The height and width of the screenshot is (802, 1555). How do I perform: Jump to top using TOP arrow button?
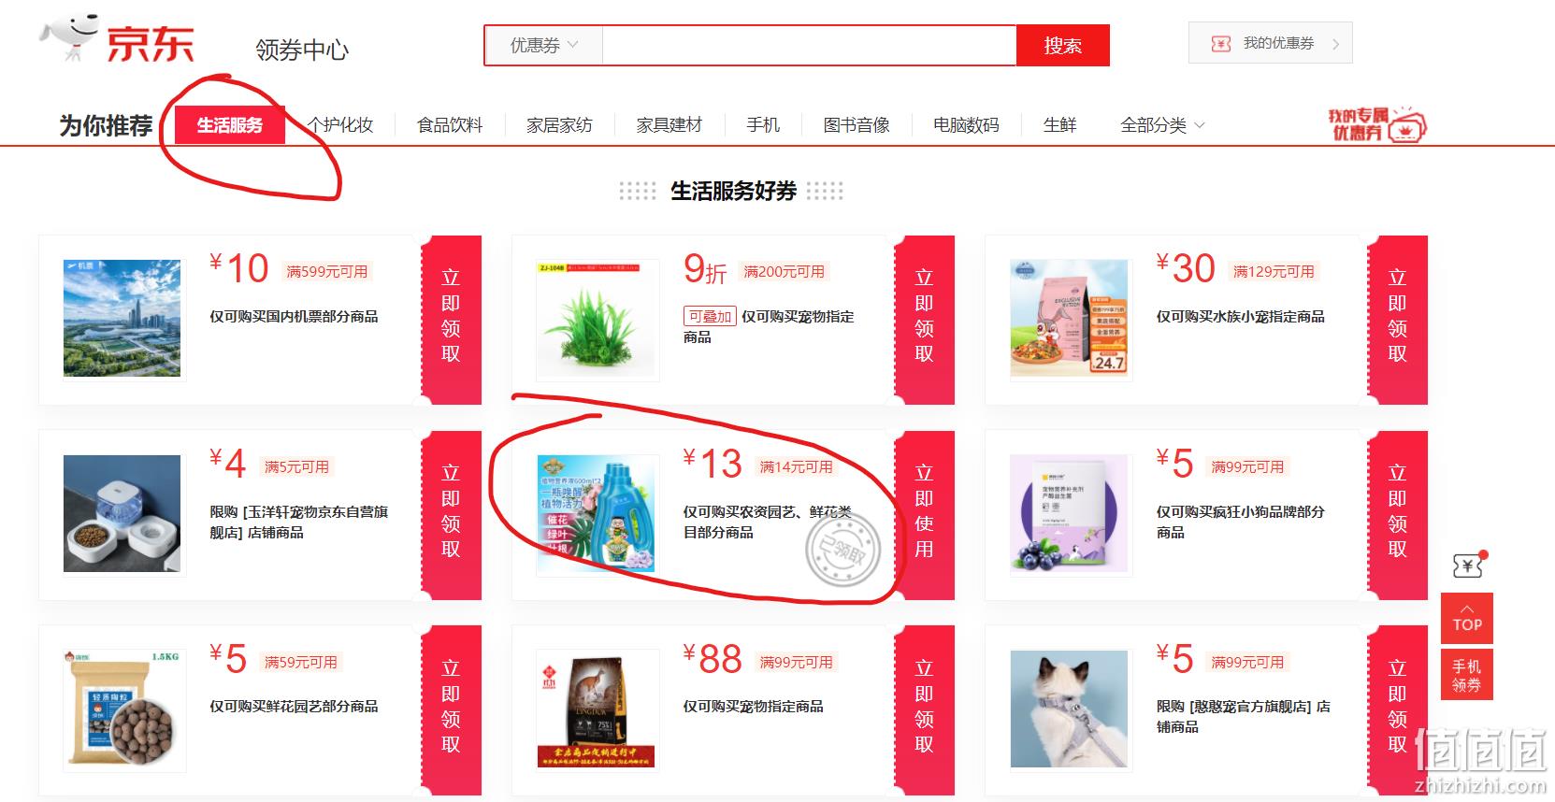(1466, 617)
